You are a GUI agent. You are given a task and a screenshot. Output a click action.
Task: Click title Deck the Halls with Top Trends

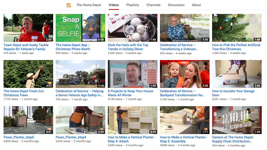(x=128, y=47)
